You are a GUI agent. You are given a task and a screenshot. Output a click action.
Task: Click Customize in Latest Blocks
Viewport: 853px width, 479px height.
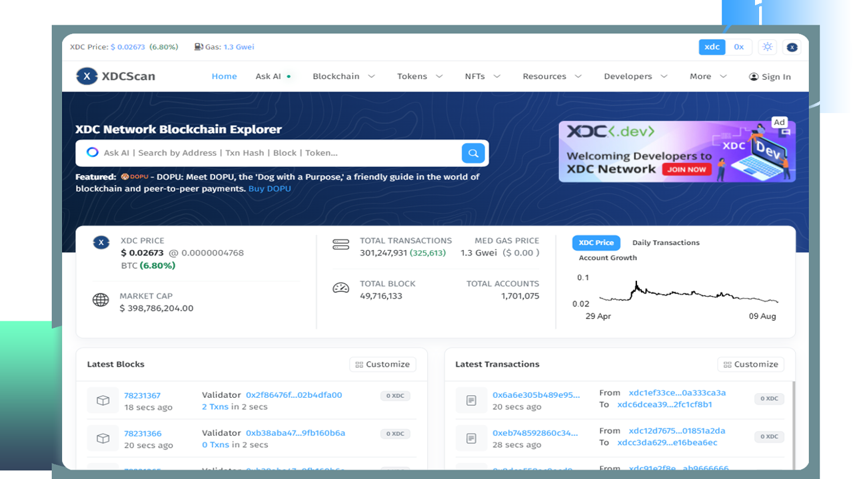click(383, 365)
